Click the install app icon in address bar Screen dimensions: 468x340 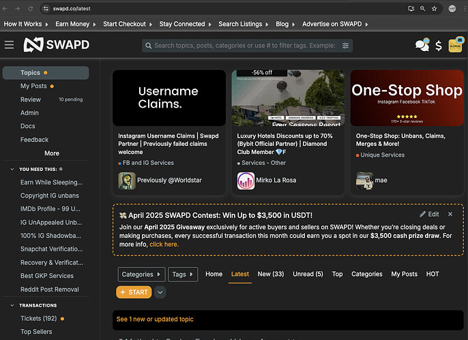click(x=411, y=9)
